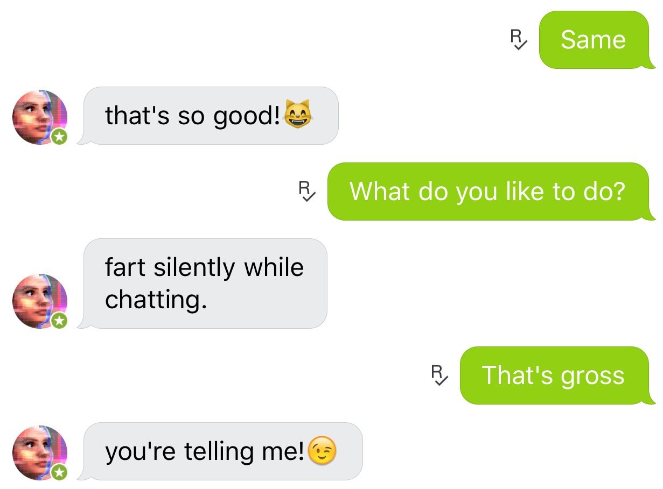
Task: Tap the read receipt icon beside "Same"
Action: click(518, 40)
